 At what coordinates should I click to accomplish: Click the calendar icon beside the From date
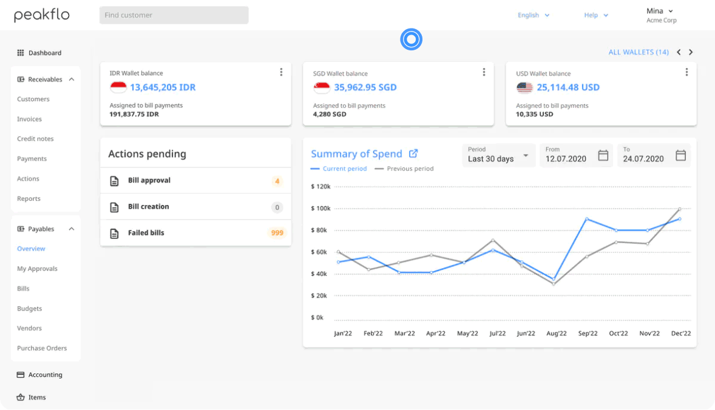(603, 155)
